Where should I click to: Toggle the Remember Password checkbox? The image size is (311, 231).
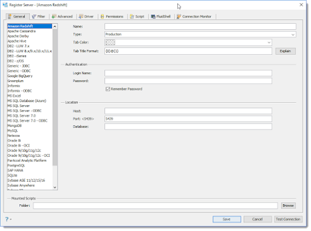tap(108, 89)
